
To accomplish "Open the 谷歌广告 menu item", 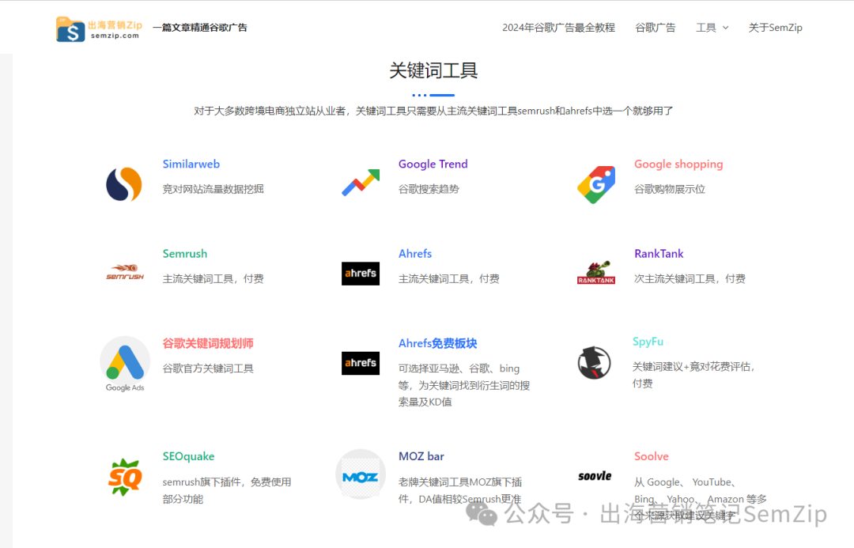I will [x=656, y=28].
